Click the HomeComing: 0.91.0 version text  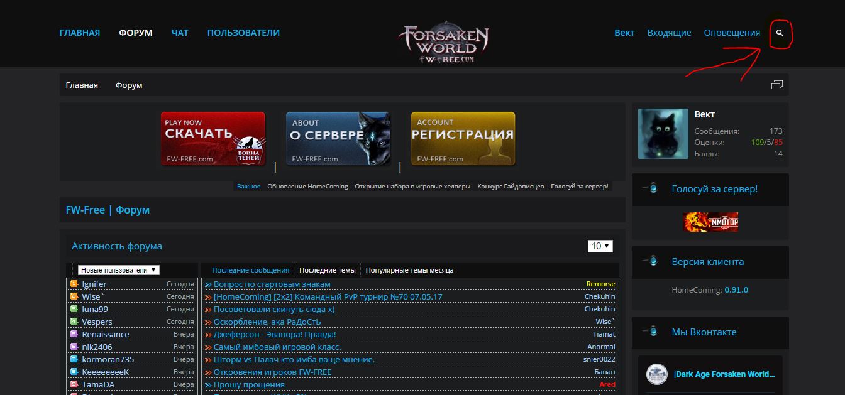click(x=710, y=290)
